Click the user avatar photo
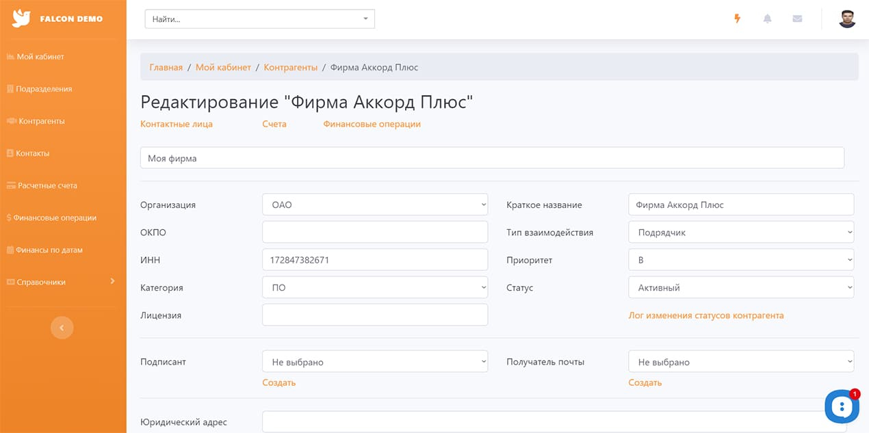Screen dimensions: 869x433 point(847,19)
